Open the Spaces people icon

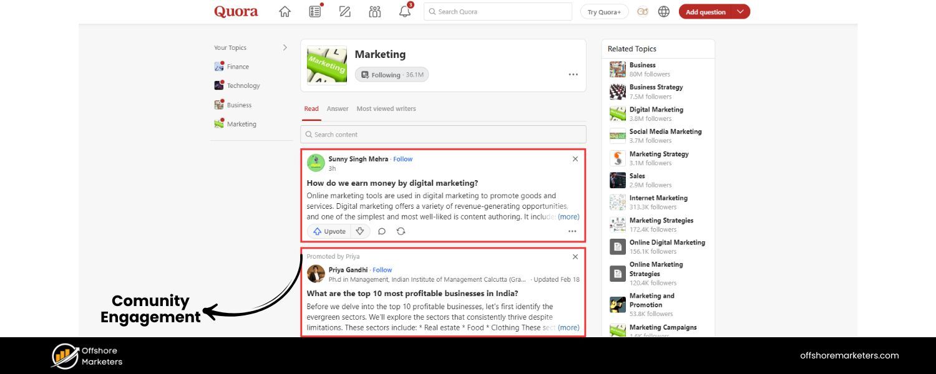374,12
